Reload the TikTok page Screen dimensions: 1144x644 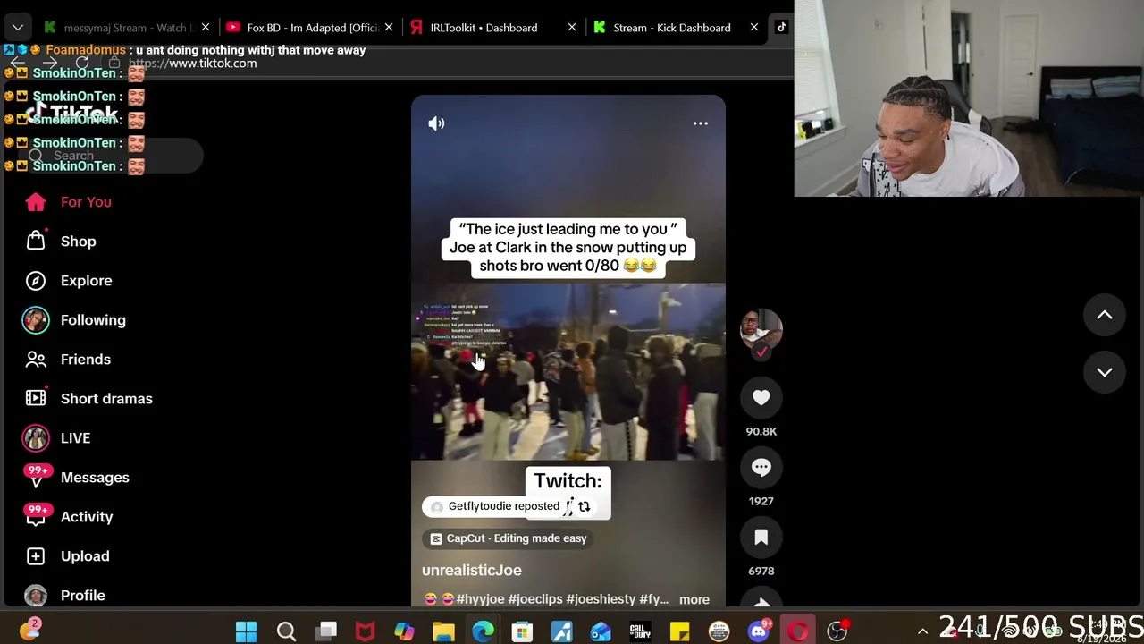point(82,64)
